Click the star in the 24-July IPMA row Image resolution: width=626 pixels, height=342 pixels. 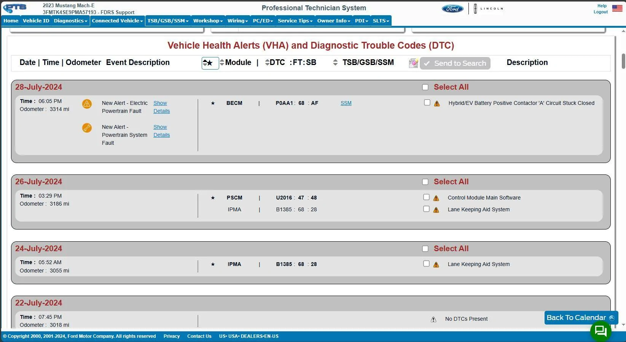point(213,264)
